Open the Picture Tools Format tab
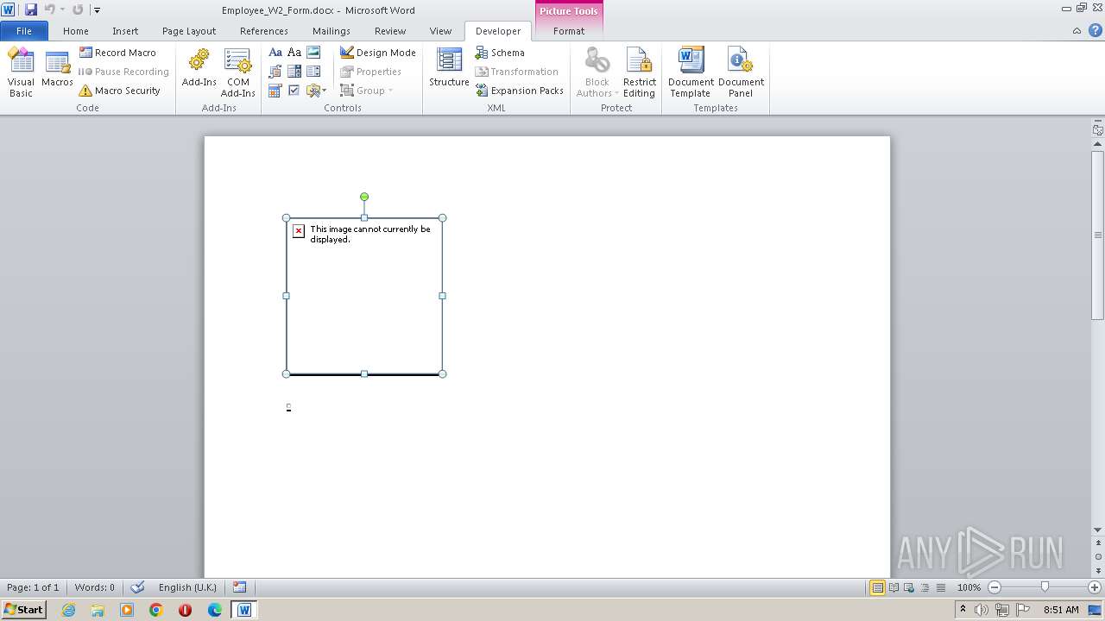This screenshot has width=1105, height=621. click(x=569, y=31)
